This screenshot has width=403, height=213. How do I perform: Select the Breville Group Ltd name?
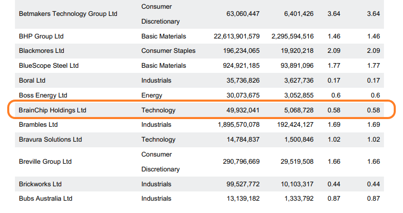[45, 162]
